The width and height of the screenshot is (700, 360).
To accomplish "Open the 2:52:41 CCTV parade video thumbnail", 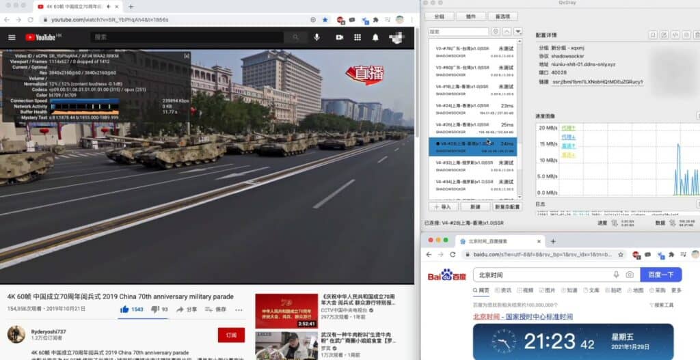I will 286,311.
